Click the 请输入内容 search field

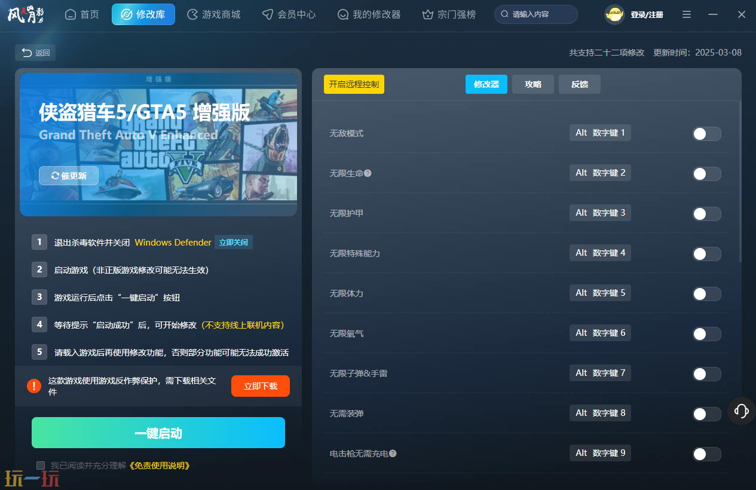point(536,14)
